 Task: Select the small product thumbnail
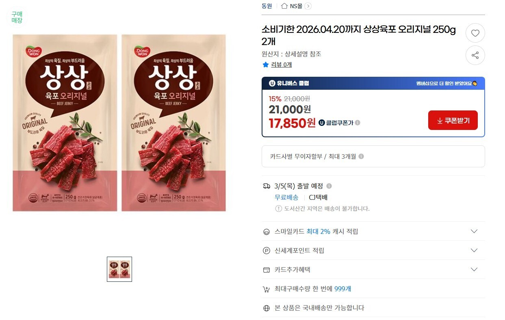[119, 269]
